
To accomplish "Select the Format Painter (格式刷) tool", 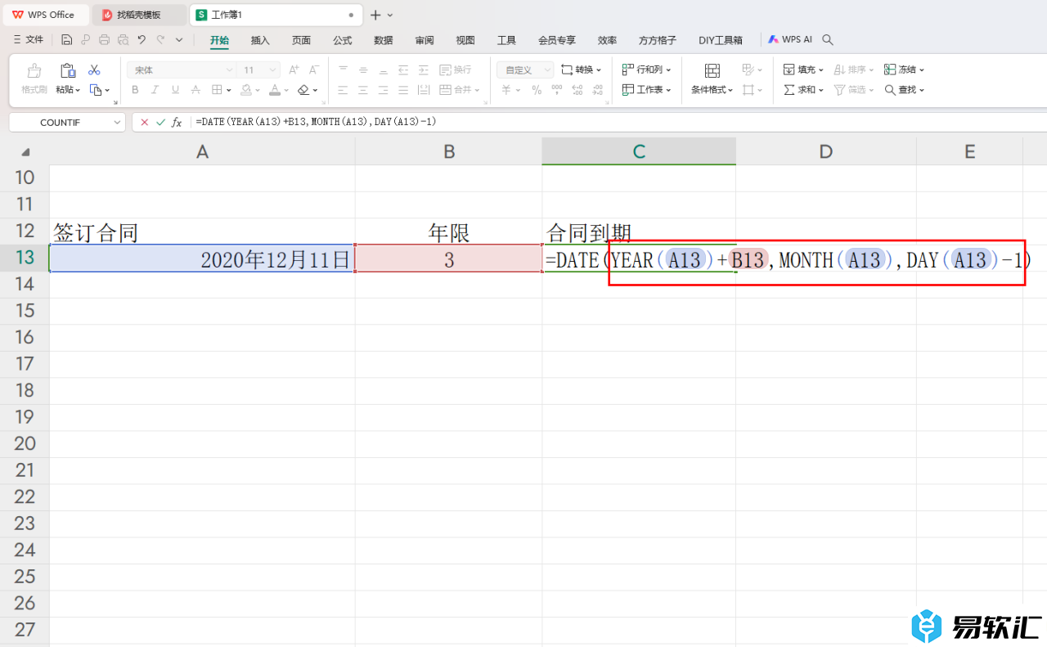I will (x=34, y=79).
